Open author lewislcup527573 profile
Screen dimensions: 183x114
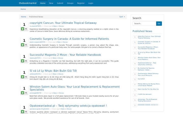35,58
